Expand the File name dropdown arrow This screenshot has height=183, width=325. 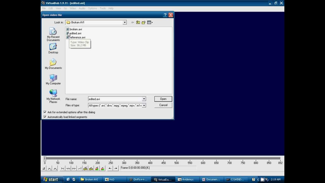pos(144,99)
